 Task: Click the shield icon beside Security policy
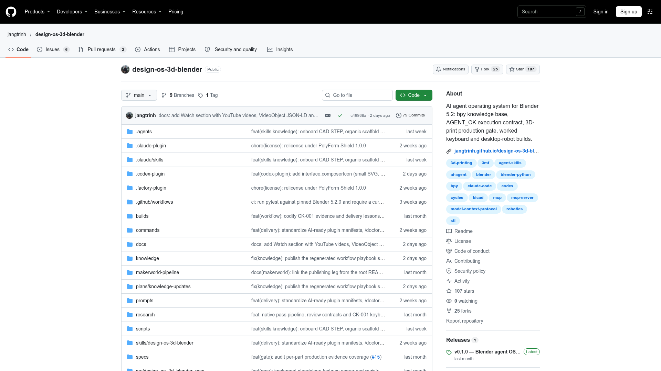tap(449, 271)
